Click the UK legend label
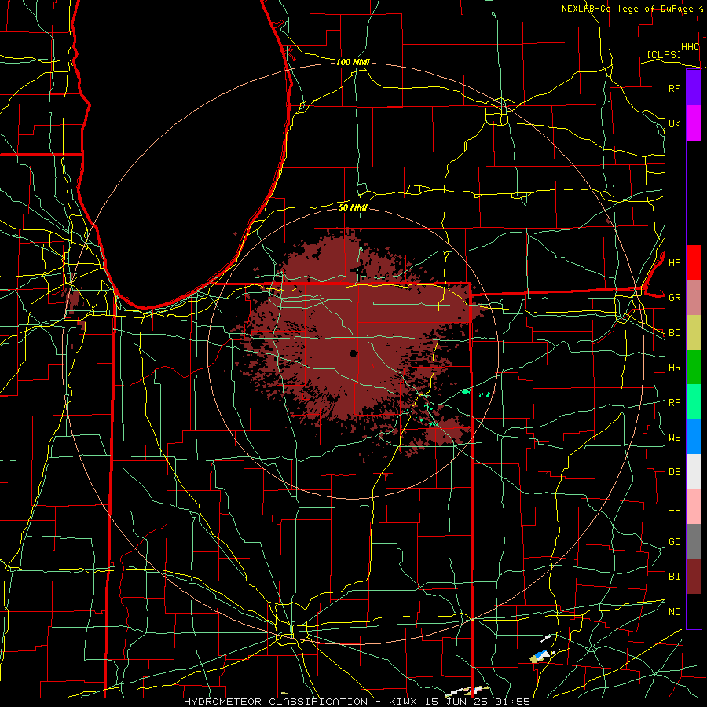Image resolution: width=707 pixels, height=707 pixels. point(674,123)
